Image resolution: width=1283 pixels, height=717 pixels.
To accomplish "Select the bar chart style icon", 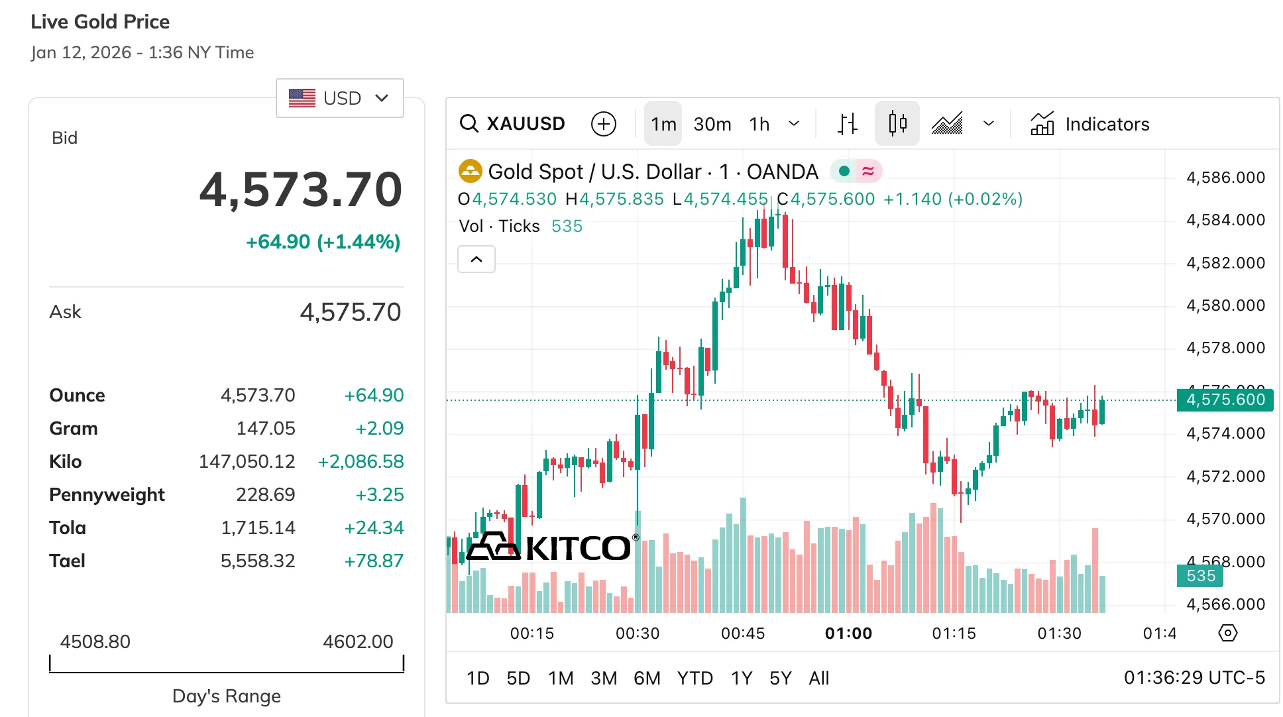I will [847, 124].
